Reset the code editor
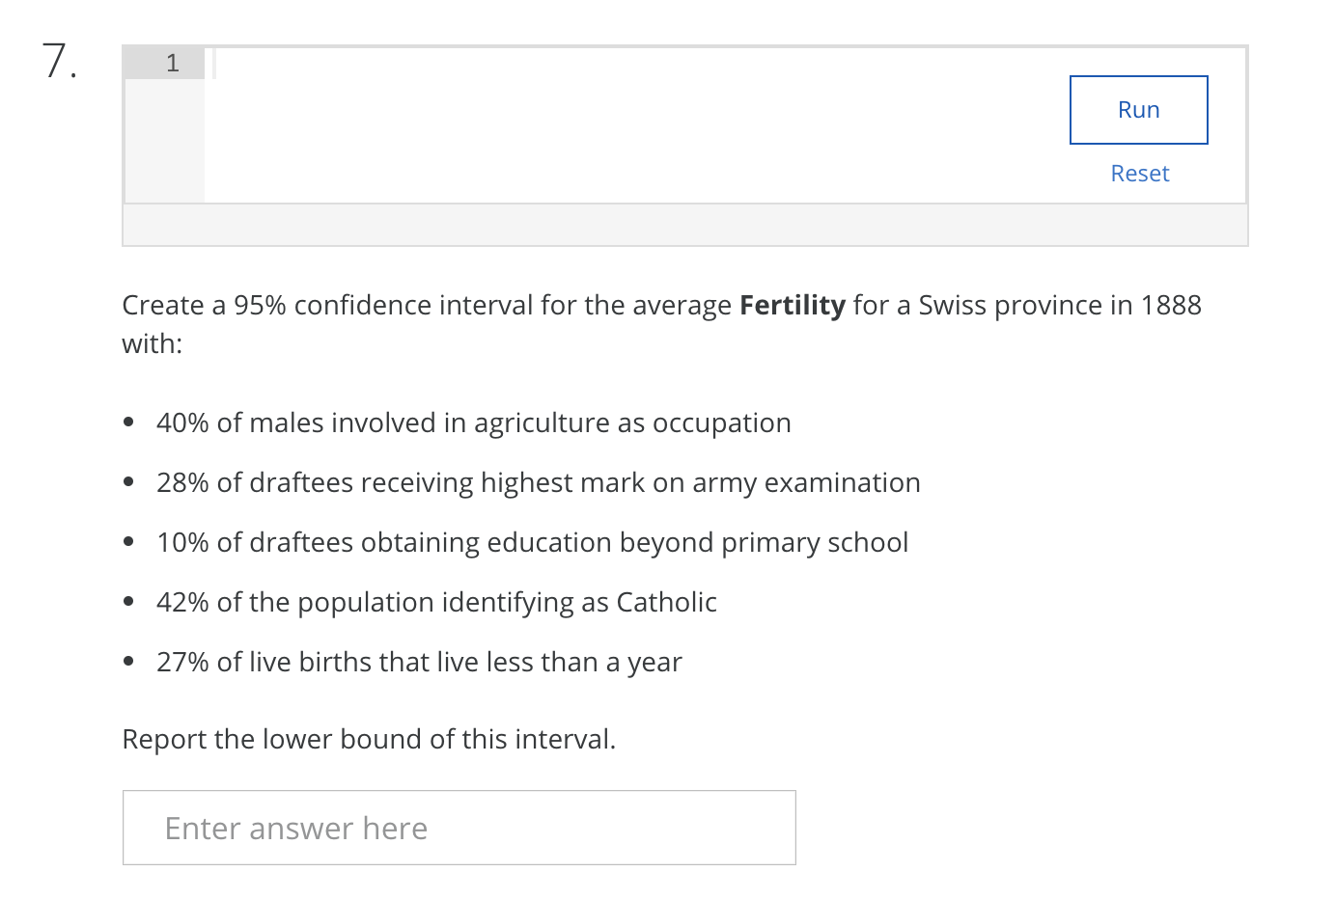The width and height of the screenshot is (1336, 899). click(1139, 174)
